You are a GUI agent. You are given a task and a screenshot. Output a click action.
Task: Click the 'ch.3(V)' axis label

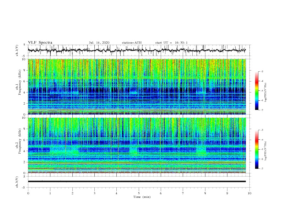point(17,182)
